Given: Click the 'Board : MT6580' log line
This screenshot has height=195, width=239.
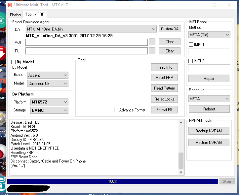Looking at the screenshot, I should point(23,127).
